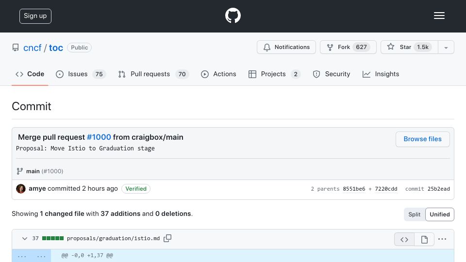Image resolution: width=466 pixels, height=262 pixels.
Task: Click amye's avatar image
Action: (21, 189)
